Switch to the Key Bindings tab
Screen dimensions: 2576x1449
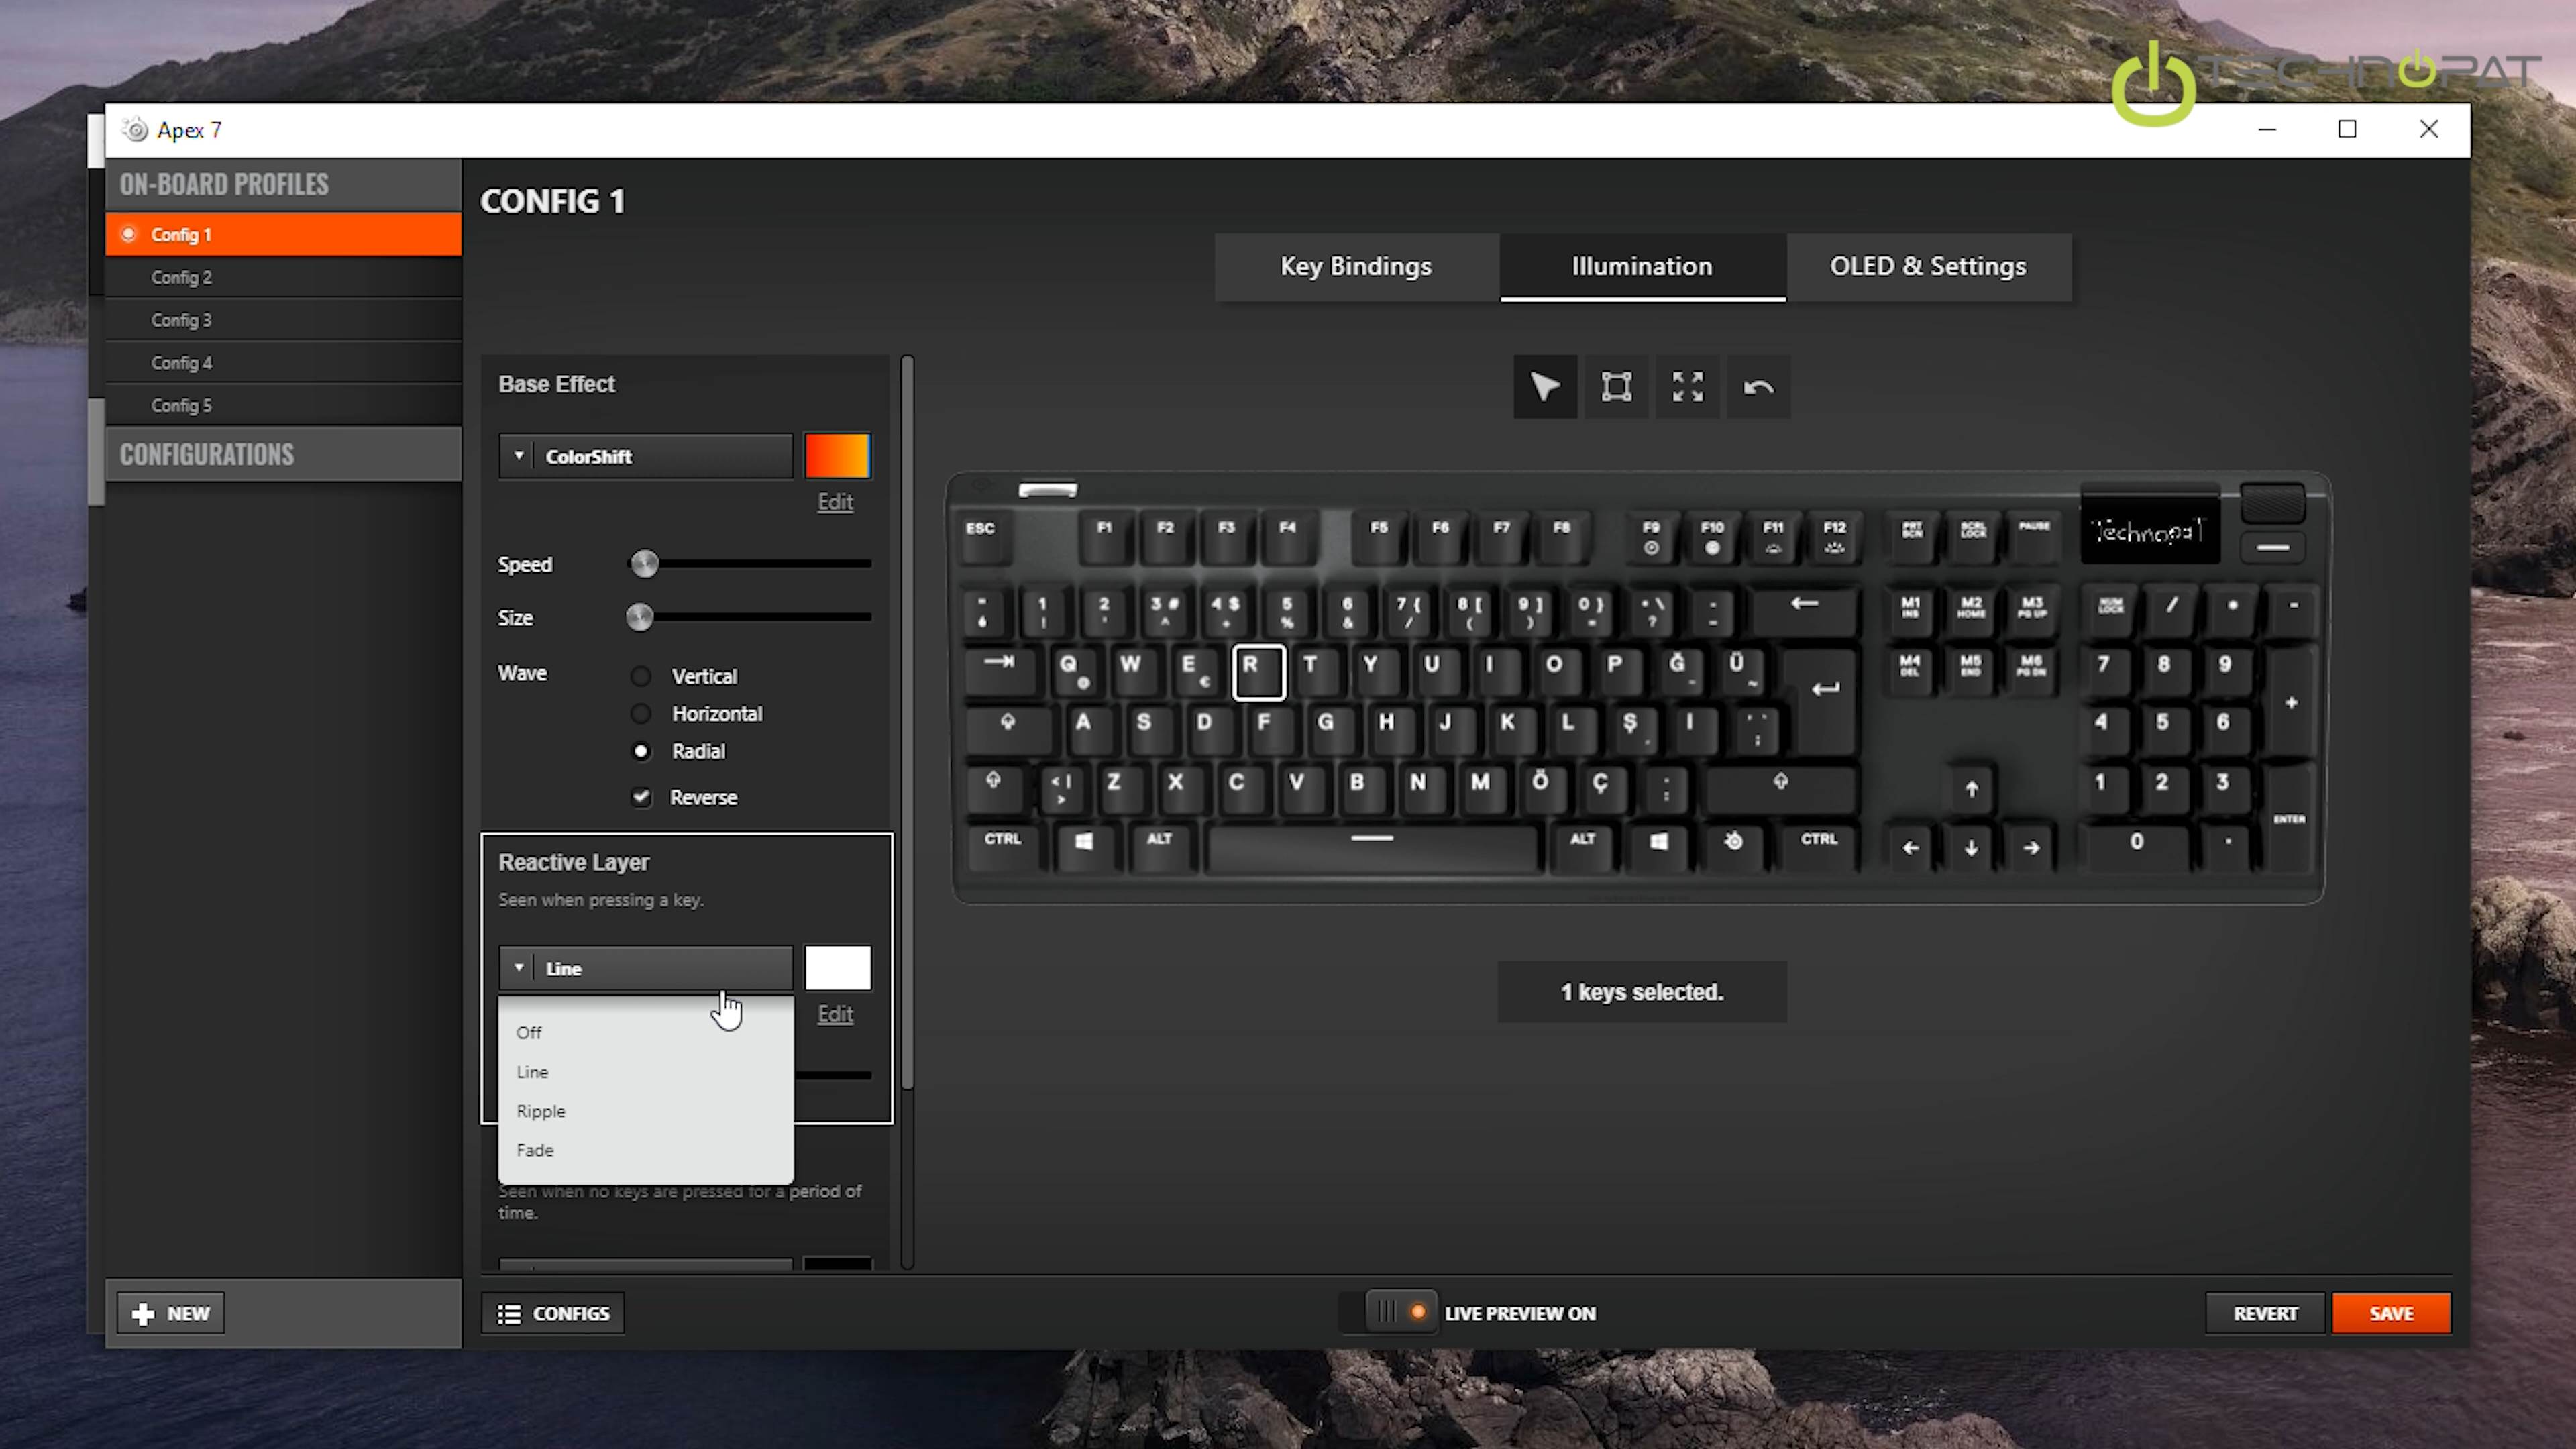1355,266
